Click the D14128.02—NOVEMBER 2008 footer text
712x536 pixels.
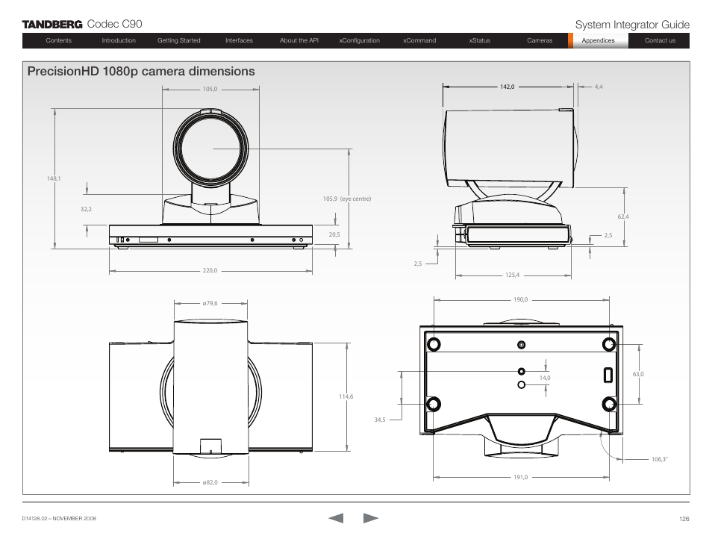tap(59, 518)
